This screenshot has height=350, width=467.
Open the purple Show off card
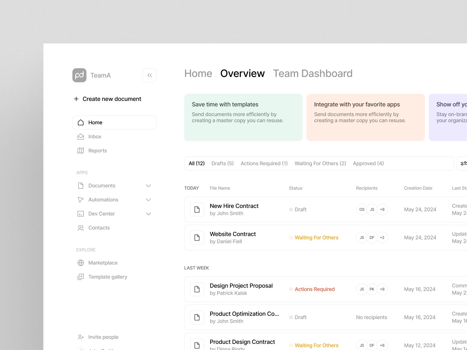click(448, 117)
